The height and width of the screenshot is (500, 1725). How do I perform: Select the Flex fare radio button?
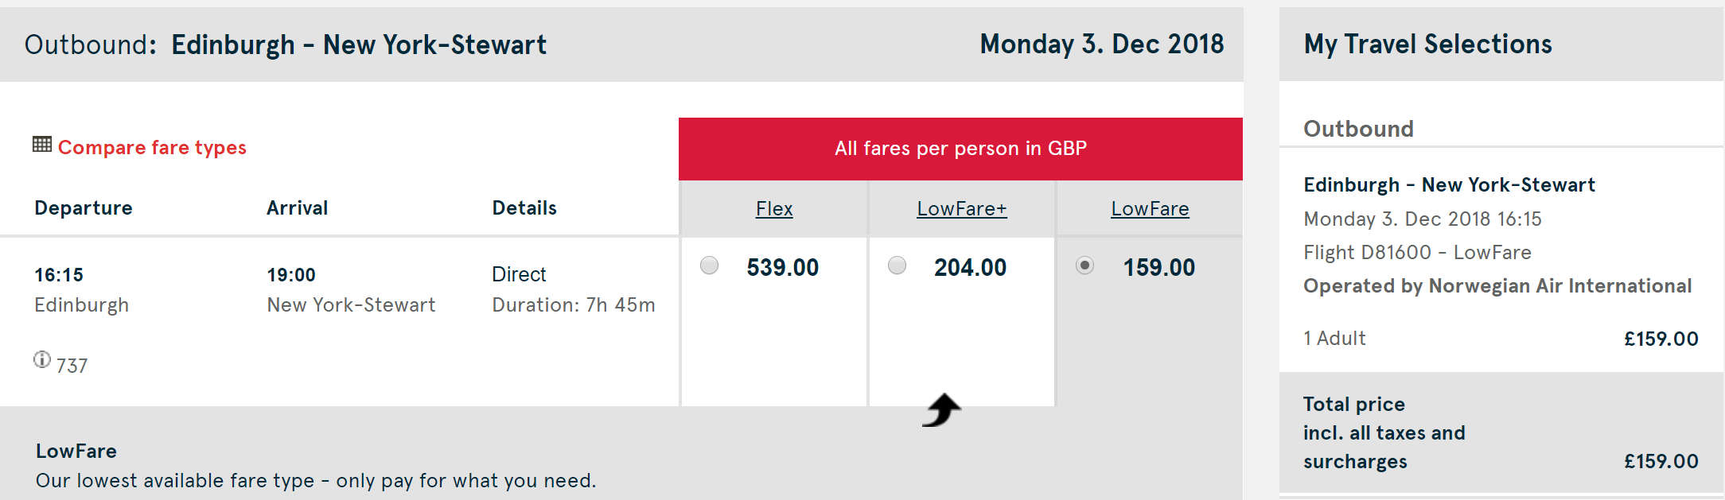pos(709,265)
